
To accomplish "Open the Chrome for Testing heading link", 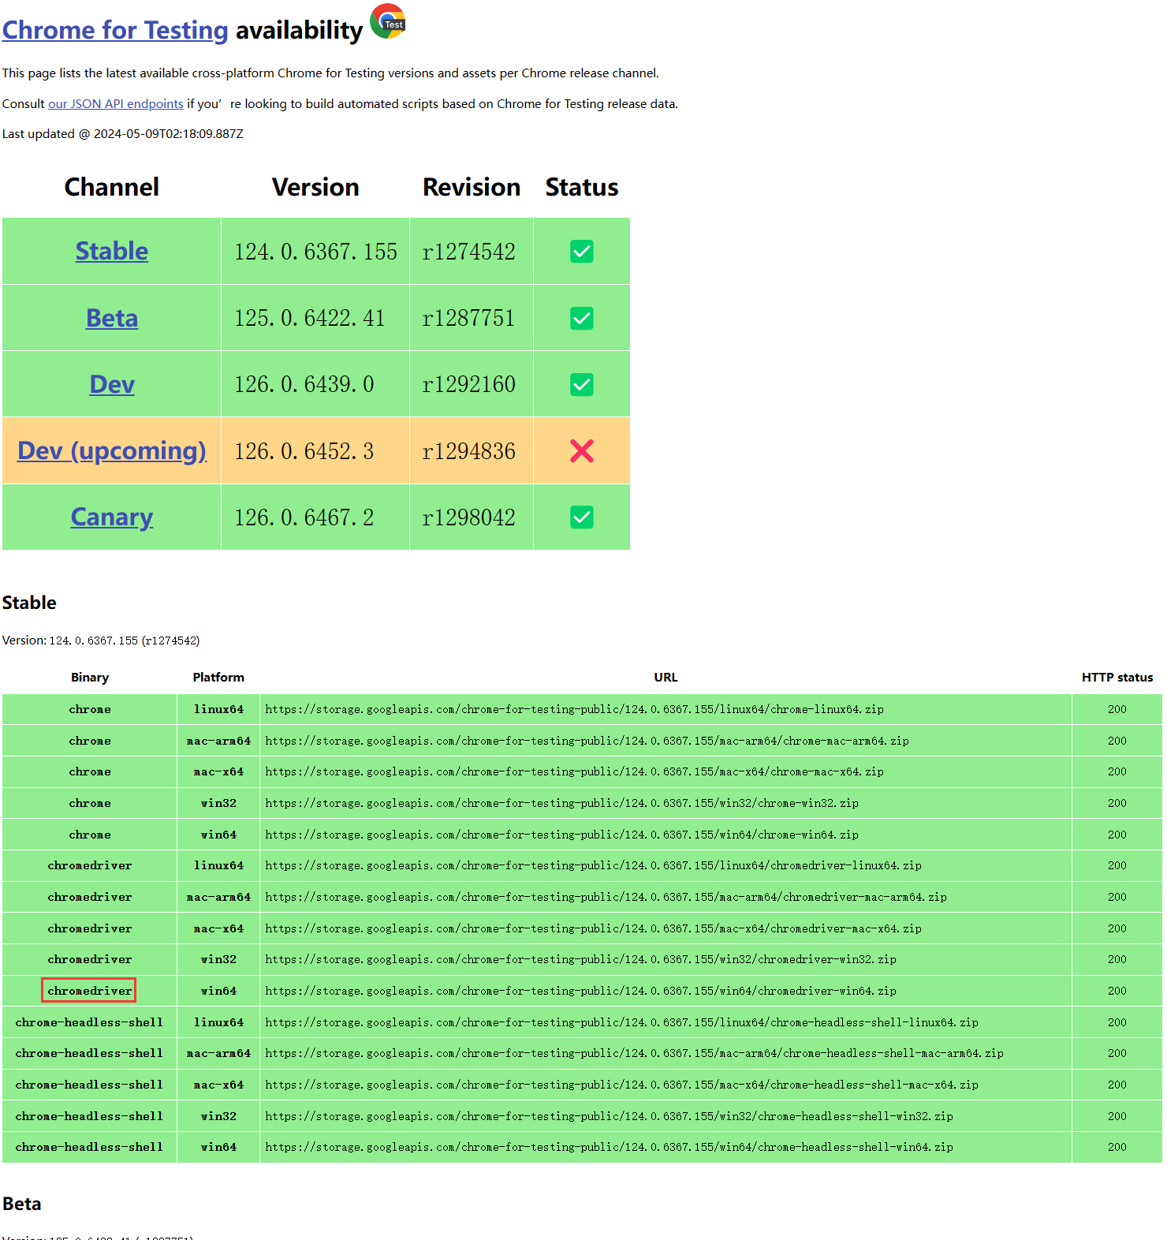I will pos(115,30).
